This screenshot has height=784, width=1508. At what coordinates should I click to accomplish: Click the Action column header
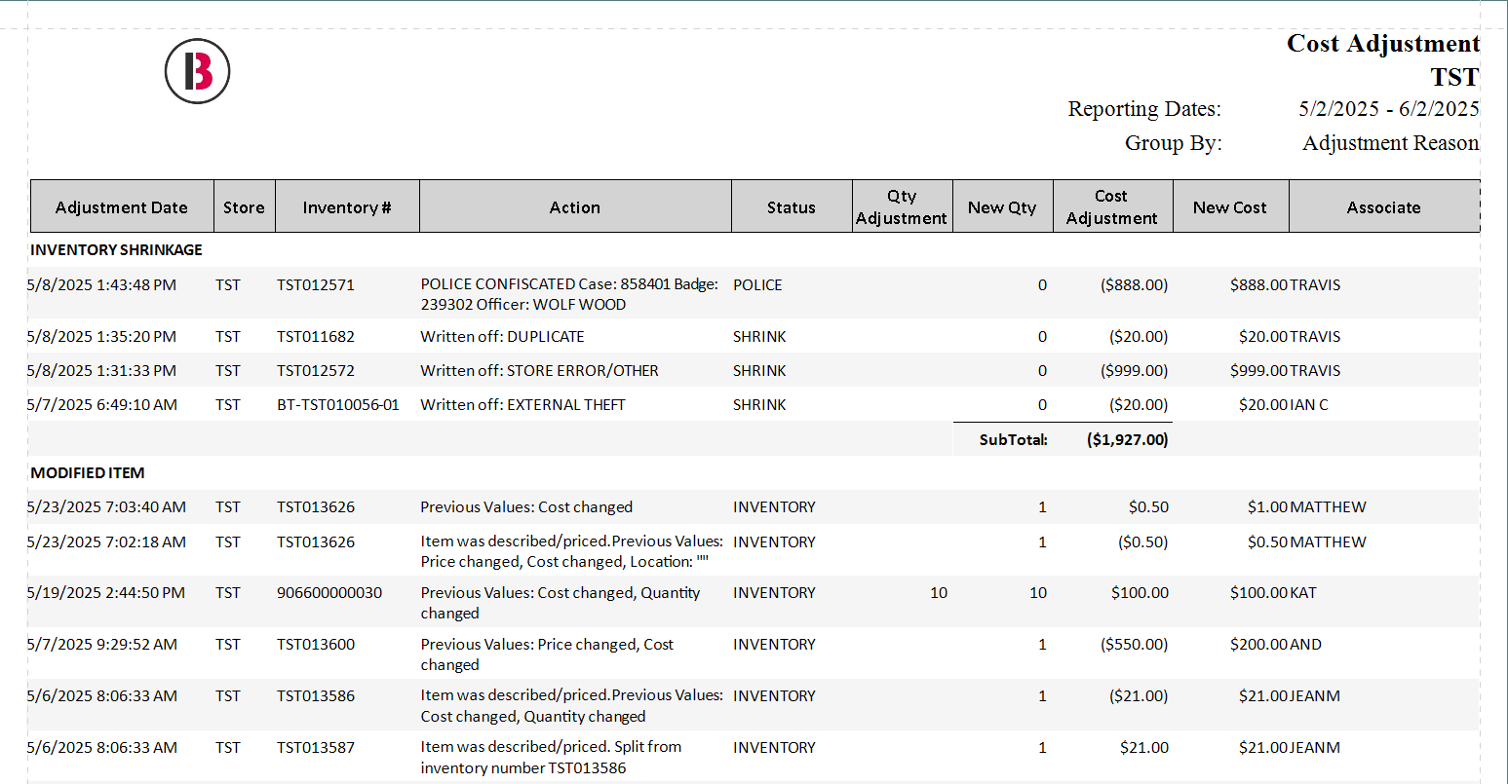[x=575, y=206]
